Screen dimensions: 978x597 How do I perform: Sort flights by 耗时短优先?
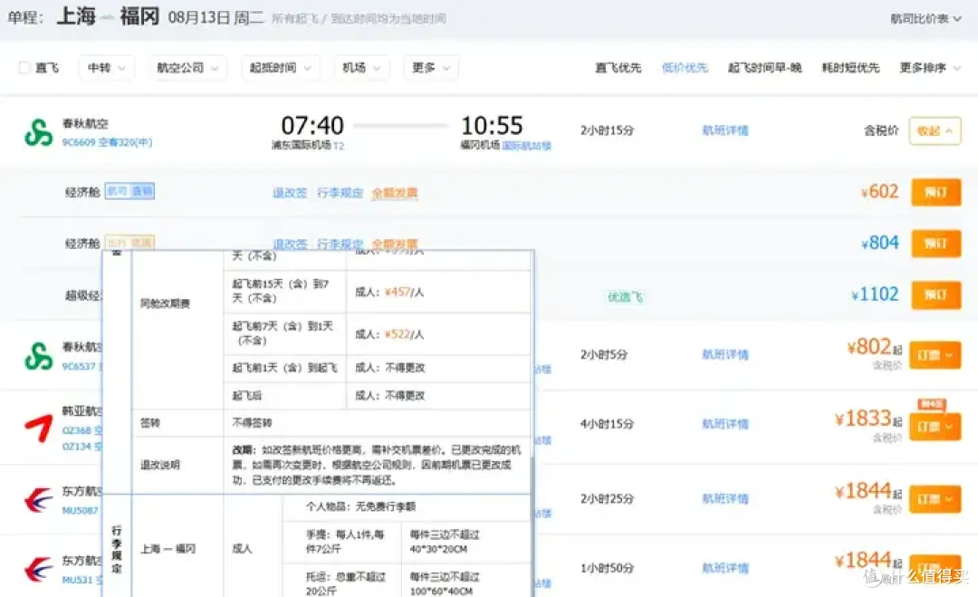(x=850, y=67)
